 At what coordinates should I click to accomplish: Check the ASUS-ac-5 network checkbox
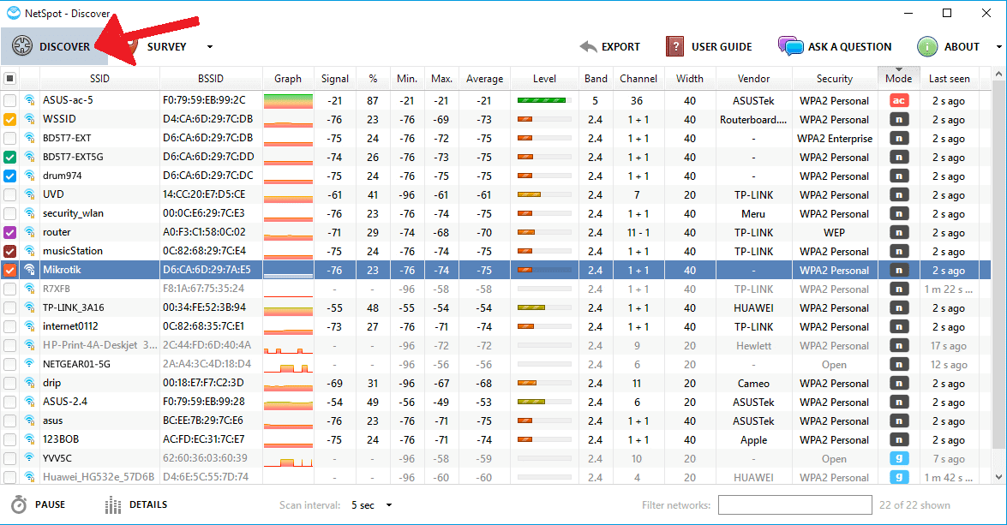(9, 101)
